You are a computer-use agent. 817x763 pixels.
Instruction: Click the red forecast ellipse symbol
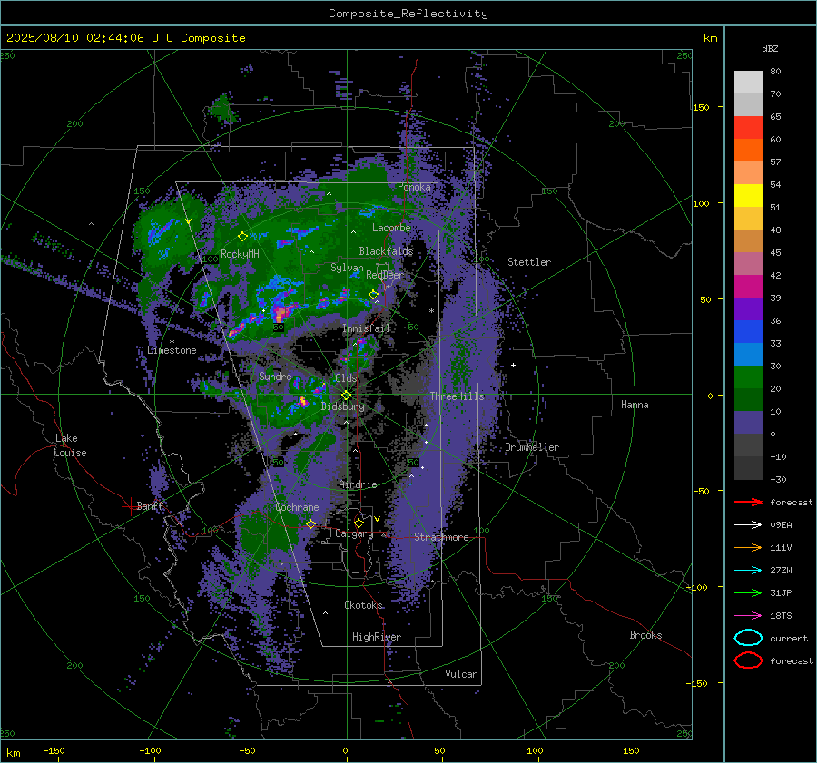(x=748, y=660)
